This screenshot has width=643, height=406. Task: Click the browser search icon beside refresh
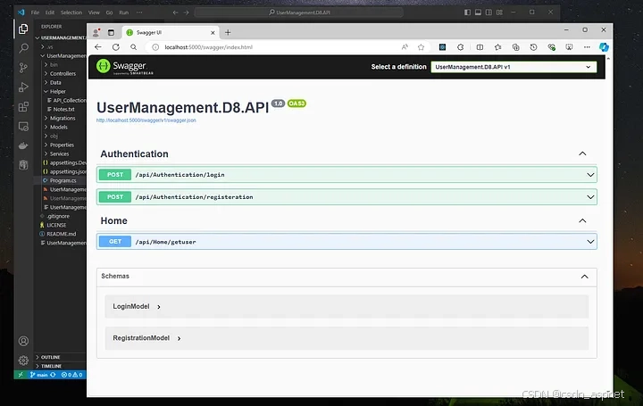click(x=133, y=47)
